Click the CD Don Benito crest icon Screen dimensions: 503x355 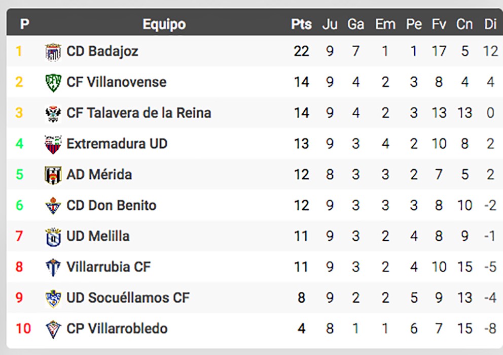[x=53, y=206]
